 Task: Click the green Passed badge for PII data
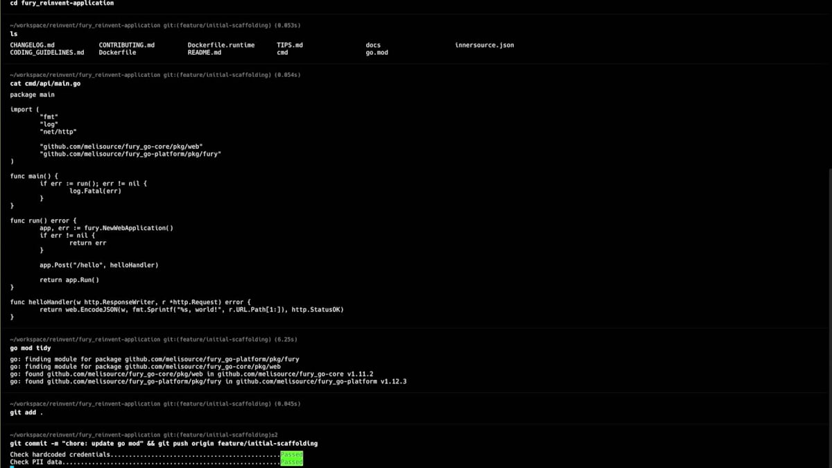(x=291, y=462)
